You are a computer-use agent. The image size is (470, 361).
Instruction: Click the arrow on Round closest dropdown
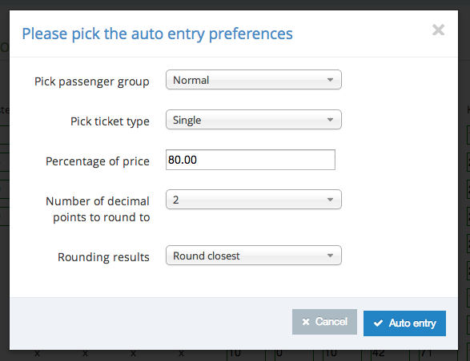(330, 256)
